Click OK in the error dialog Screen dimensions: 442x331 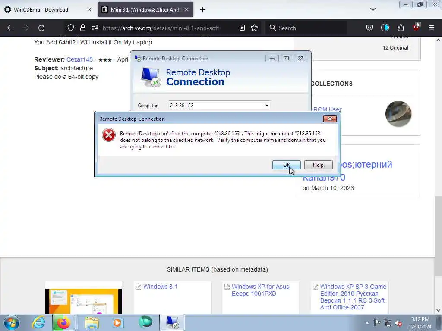[287, 165]
